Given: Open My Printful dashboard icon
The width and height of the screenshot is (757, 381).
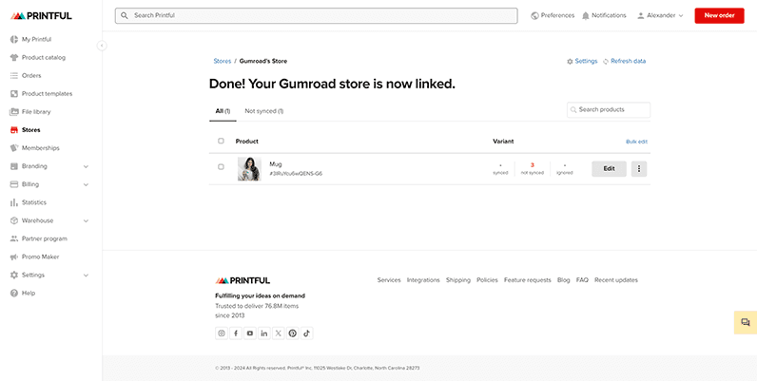Looking at the screenshot, I should point(14,40).
